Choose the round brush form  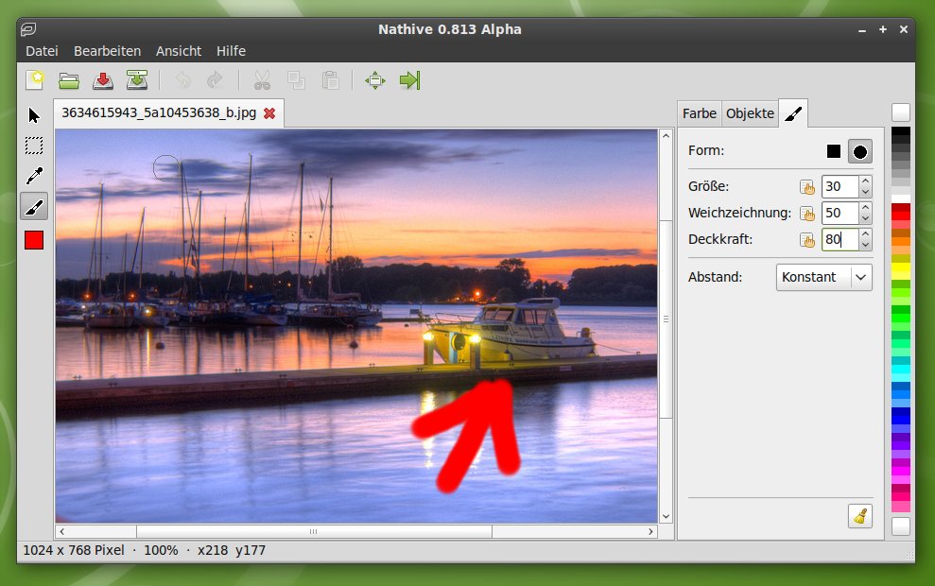click(x=860, y=151)
